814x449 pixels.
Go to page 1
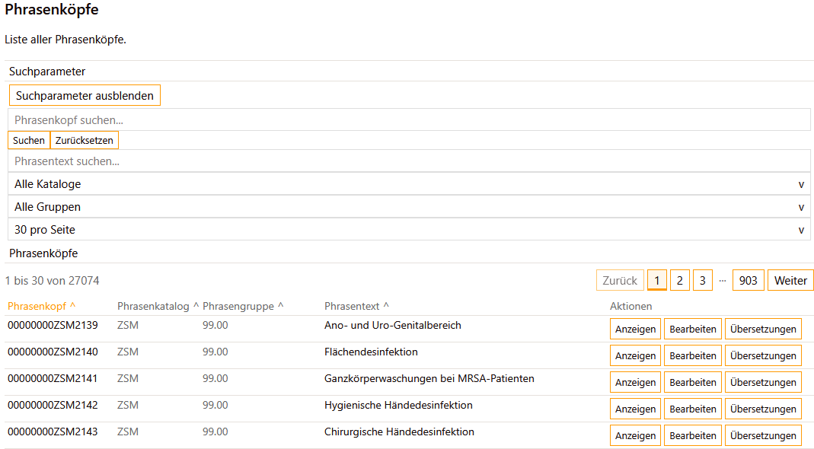click(x=657, y=280)
